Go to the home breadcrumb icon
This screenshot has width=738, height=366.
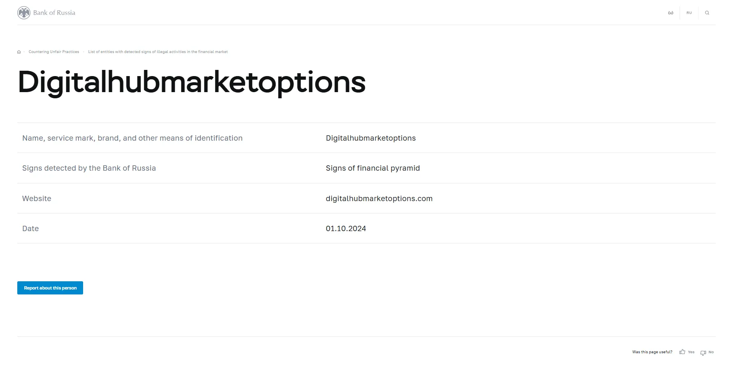(19, 52)
